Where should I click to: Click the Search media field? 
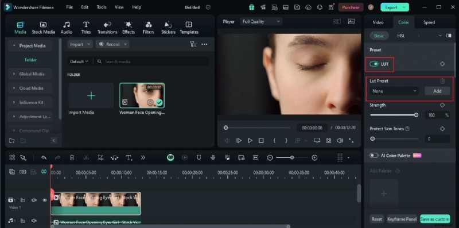152,61
